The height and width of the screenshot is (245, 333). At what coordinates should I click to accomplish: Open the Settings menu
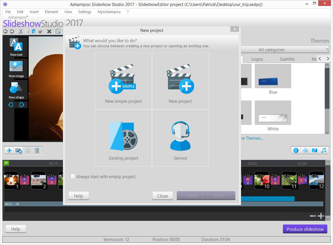coord(85,12)
